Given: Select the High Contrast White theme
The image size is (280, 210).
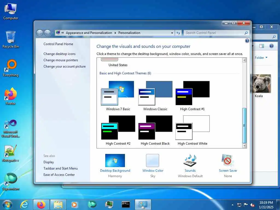Looking at the screenshot, I should point(192,130).
